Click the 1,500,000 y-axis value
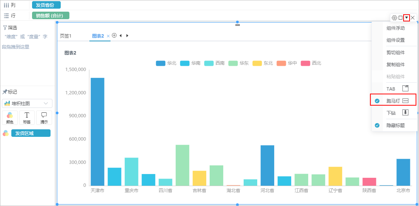 click(76, 70)
